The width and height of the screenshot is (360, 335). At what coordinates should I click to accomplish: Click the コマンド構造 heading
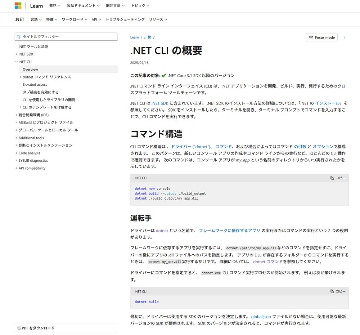(156, 134)
